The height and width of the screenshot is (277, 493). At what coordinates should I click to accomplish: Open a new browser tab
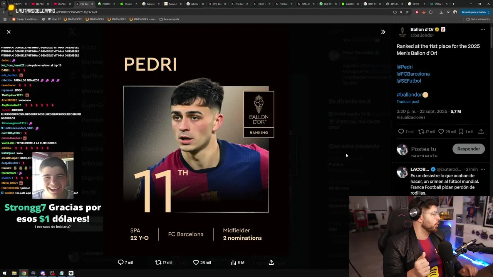click(453, 4)
